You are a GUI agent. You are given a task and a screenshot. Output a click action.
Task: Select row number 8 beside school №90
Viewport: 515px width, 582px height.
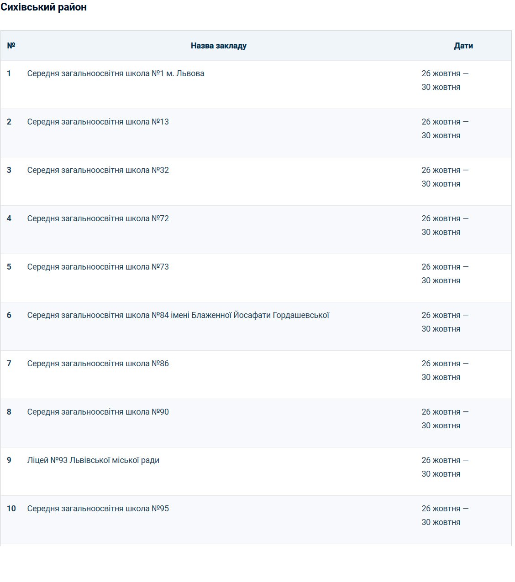9,412
